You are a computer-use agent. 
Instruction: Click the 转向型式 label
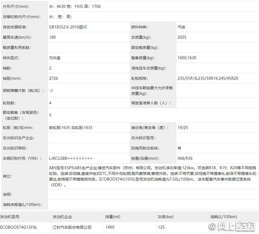tap(11, 58)
